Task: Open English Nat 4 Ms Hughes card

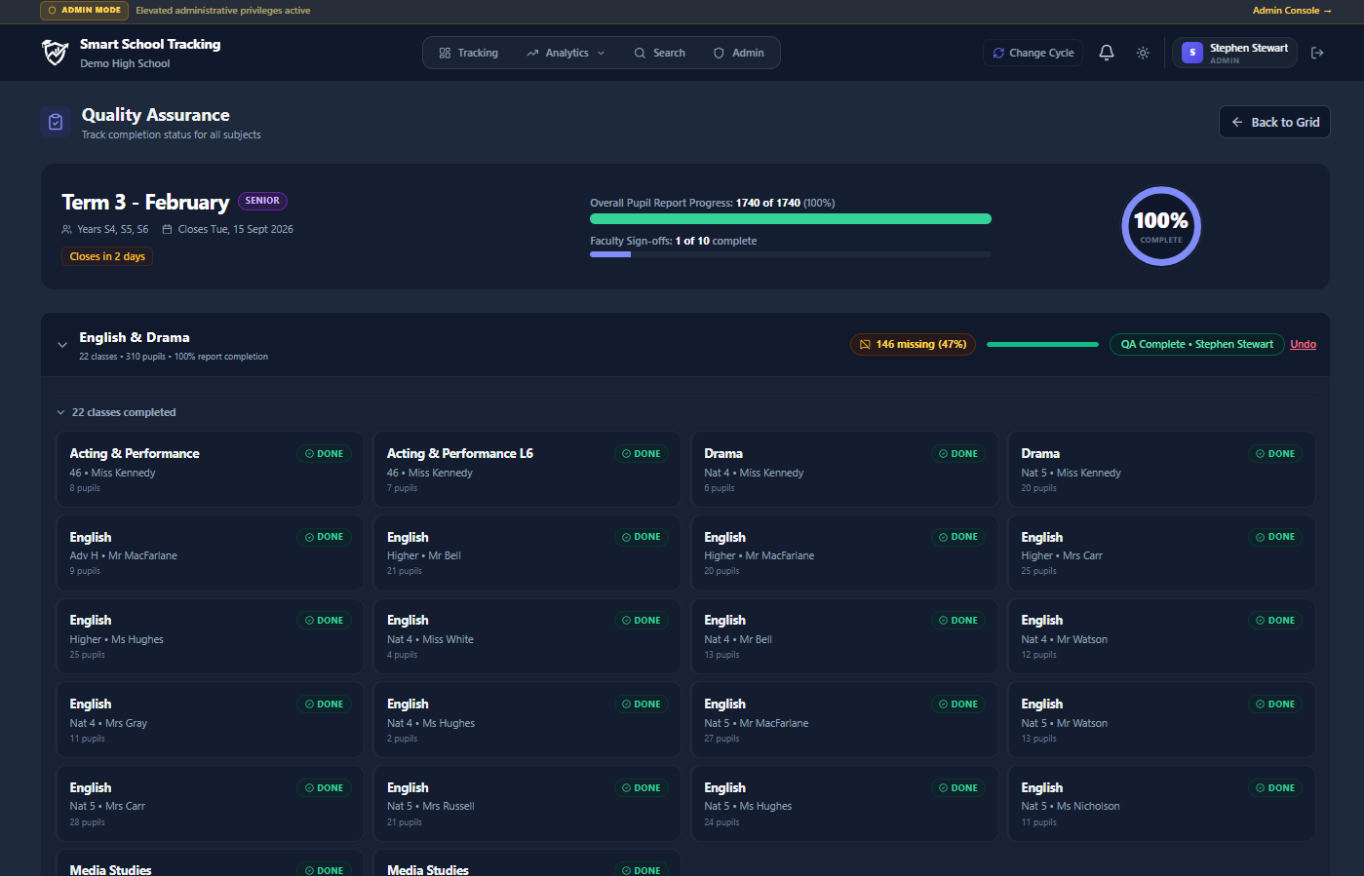Action: tap(526, 720)
